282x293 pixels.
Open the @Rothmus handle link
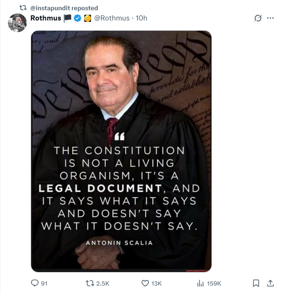[x=112, y=18]
